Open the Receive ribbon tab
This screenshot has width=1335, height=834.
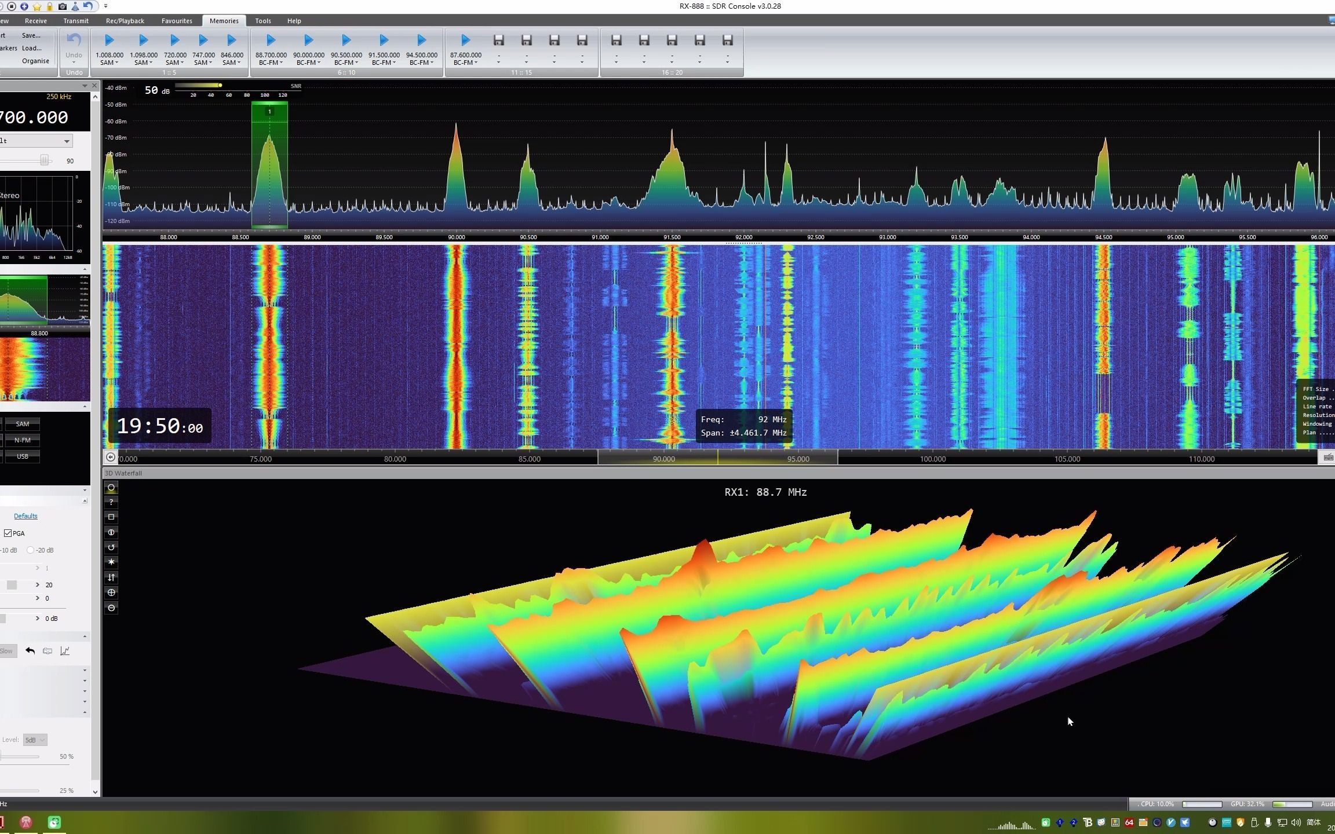[35, 21]
